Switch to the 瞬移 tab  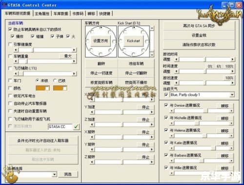(x=91, y=14)
